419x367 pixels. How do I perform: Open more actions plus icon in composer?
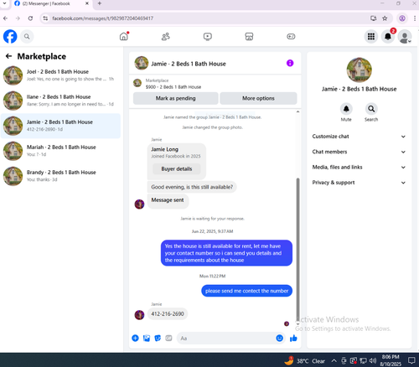tap(135, 339)
